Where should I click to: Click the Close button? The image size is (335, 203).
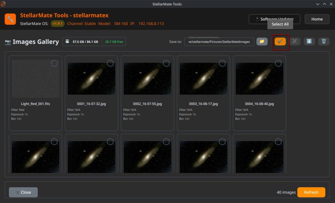23,192
